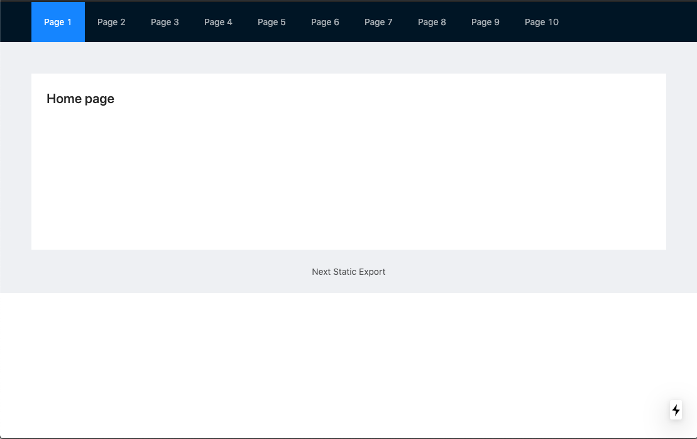Click the Home page heading

(80, 99)
